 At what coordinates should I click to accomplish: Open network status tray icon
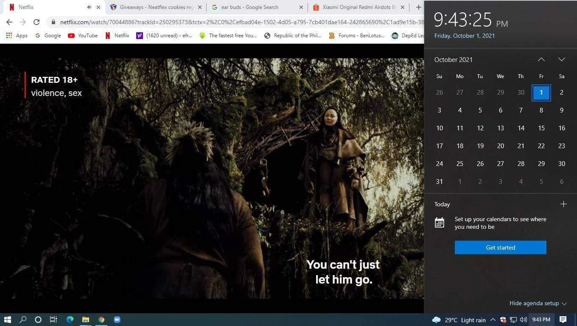point(513,320)
